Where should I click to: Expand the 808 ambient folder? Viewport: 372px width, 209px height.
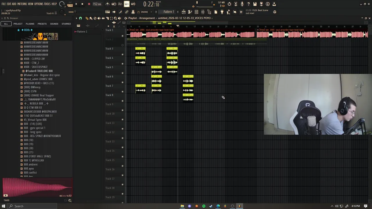(x=29, y=164)
